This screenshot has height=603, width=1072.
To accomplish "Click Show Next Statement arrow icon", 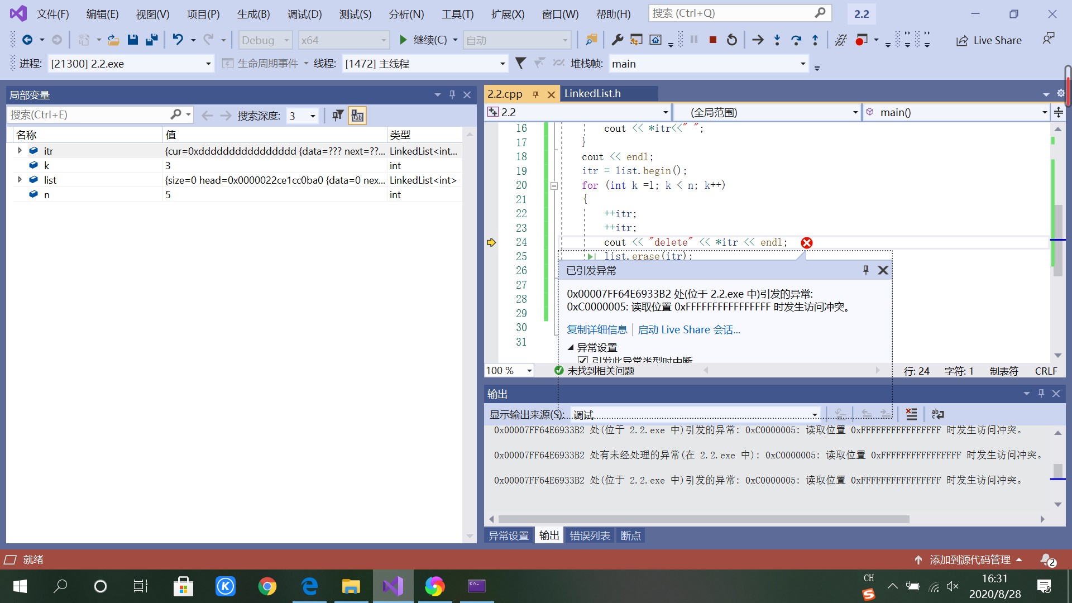I will (758, 40).
